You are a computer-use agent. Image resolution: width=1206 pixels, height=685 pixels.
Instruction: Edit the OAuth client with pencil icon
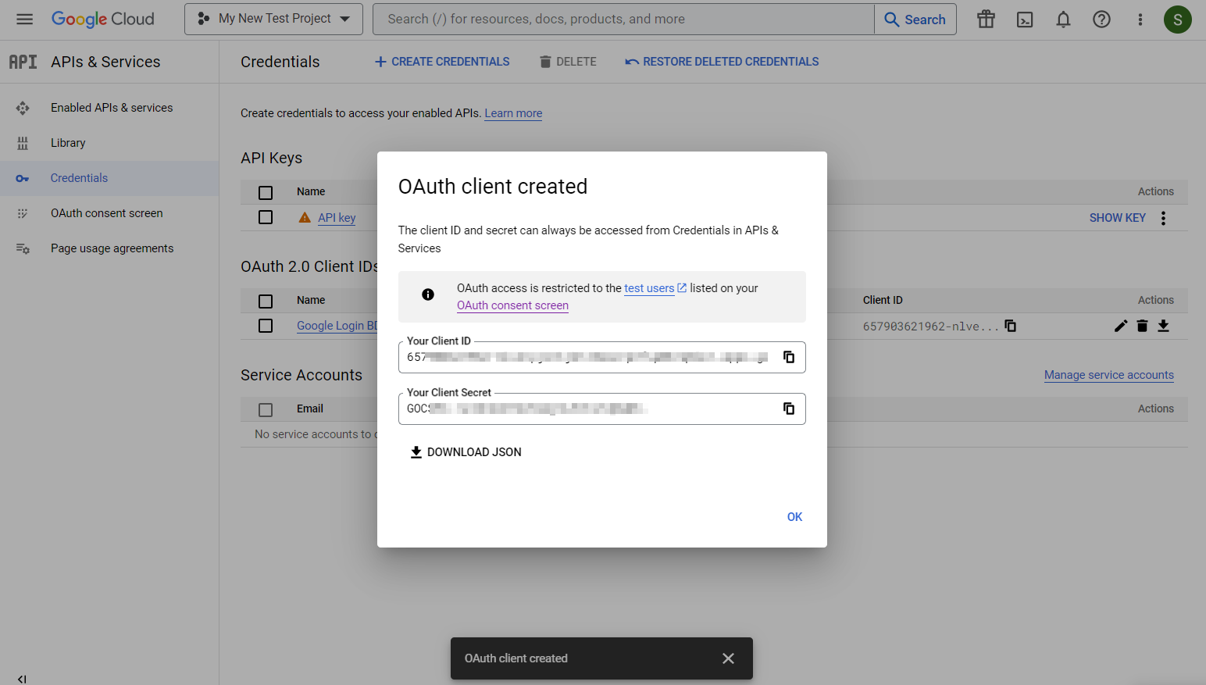1121,326
